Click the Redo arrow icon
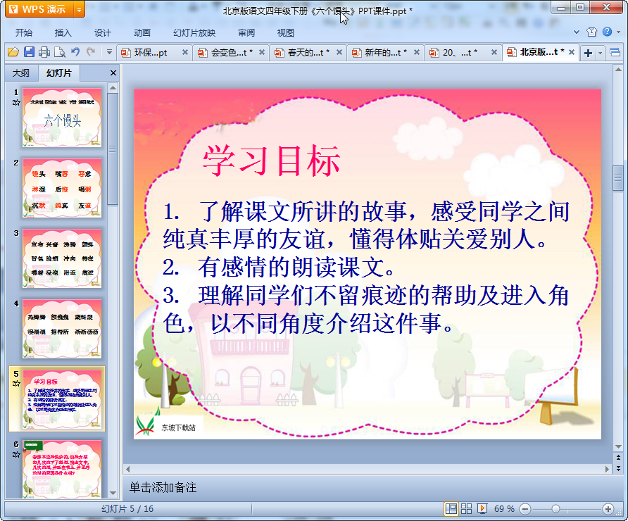Viewport: 628px width, 521px height. click(91, 51)
